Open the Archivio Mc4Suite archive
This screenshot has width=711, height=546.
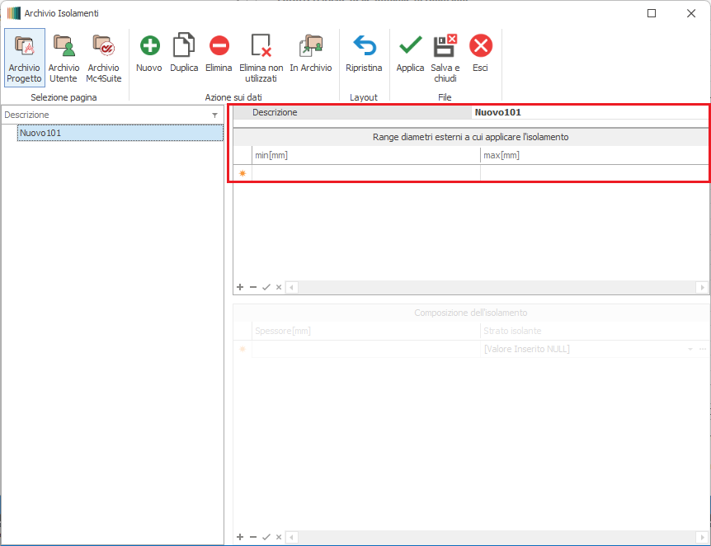103,57
